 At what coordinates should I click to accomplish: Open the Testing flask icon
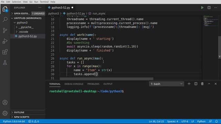coord(5,63)
